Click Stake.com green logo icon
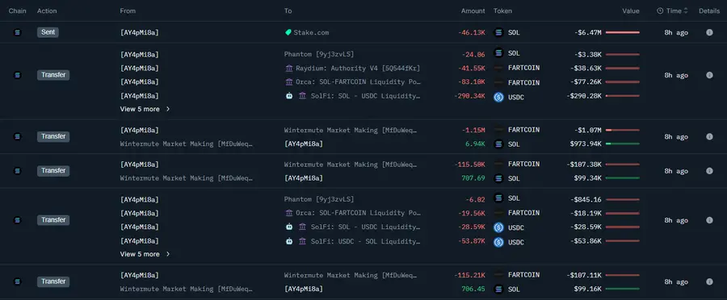The width and height of the screenshot is (727, 300). point(288,32)
